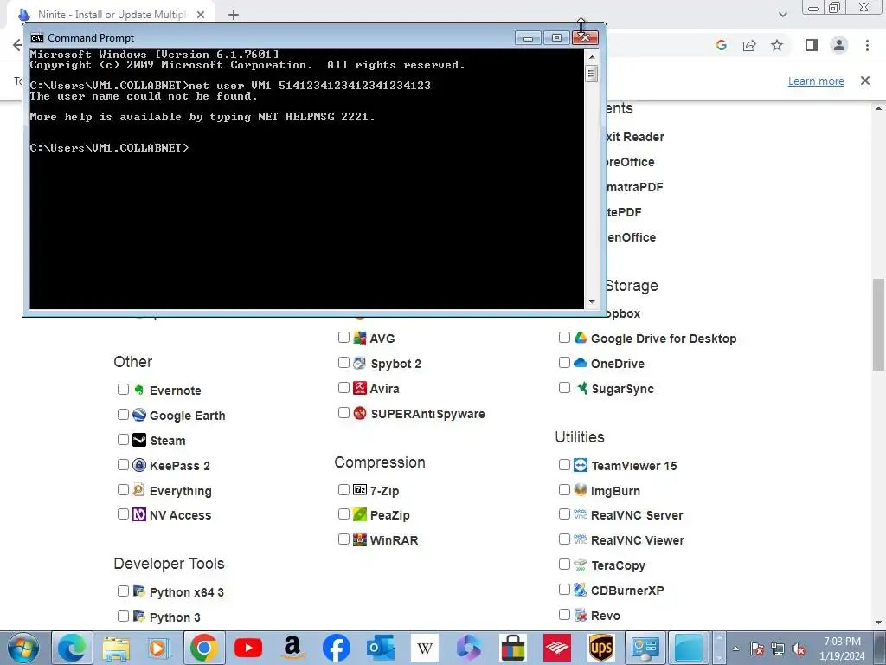The image size is (886, 665).
Task: Click the Learn more link
Action: [816, 81]
